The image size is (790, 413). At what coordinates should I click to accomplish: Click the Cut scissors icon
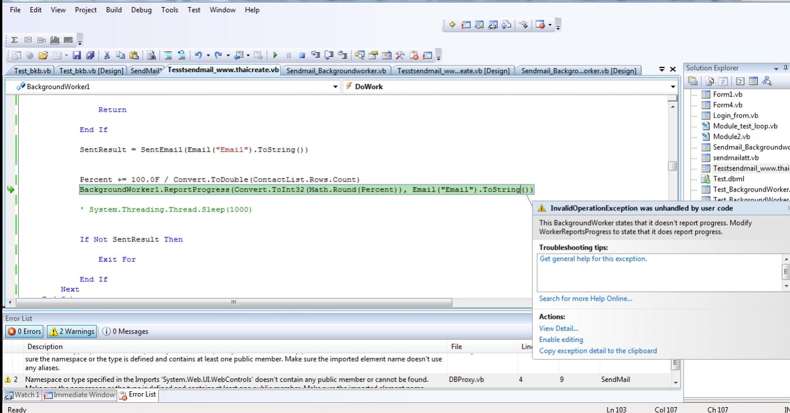click(106, 56)
